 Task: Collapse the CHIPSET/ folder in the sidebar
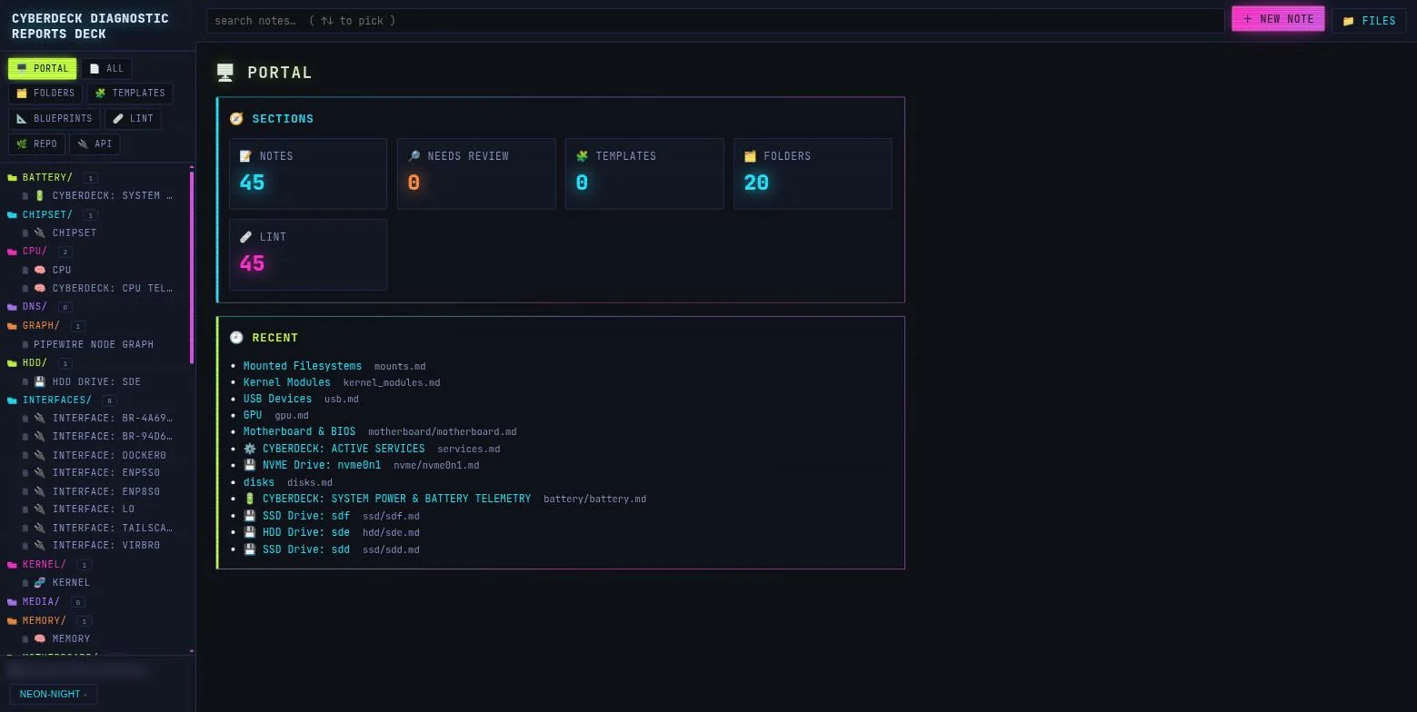tap(47, 215)
